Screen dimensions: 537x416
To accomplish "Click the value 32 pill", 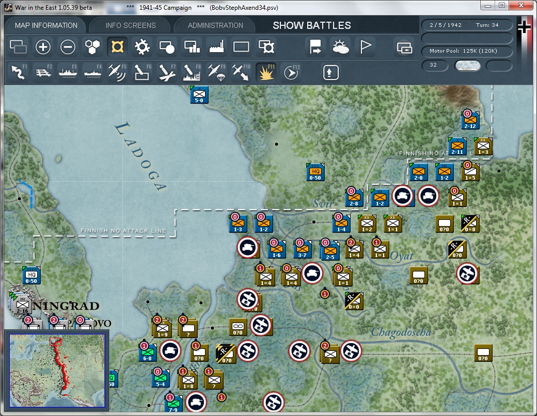I will pos(435,66).
